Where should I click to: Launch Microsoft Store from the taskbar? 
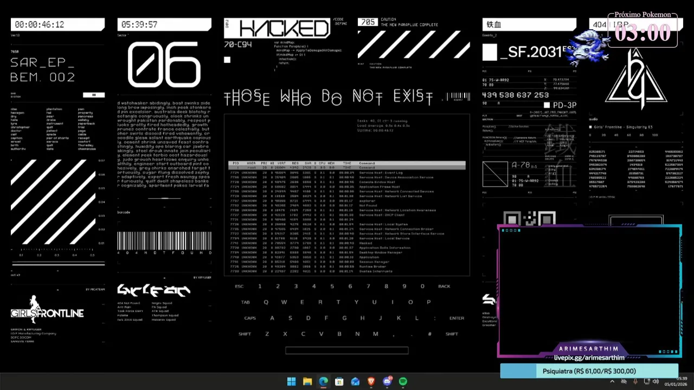(339, 381)
